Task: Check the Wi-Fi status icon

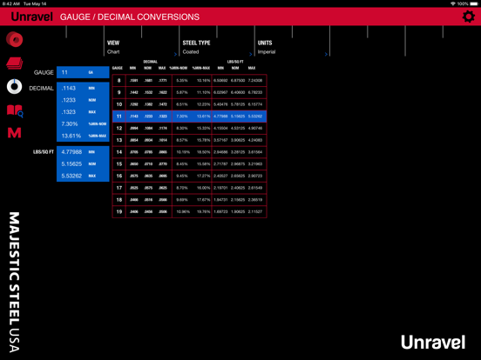Action: [x=453, y=3]
